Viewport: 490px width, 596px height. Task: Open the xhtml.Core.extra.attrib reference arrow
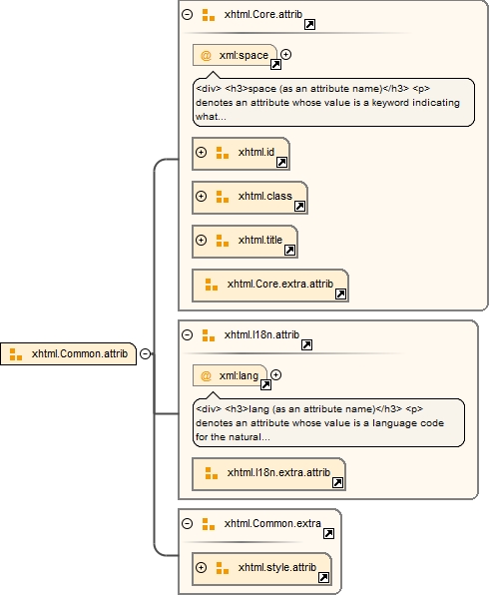(x=340, y=294)
